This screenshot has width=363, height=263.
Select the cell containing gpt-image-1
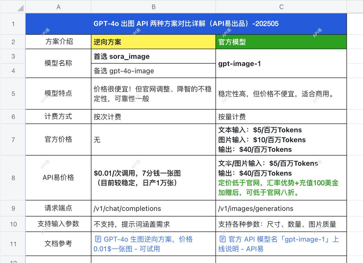click(x=281, y=63)
